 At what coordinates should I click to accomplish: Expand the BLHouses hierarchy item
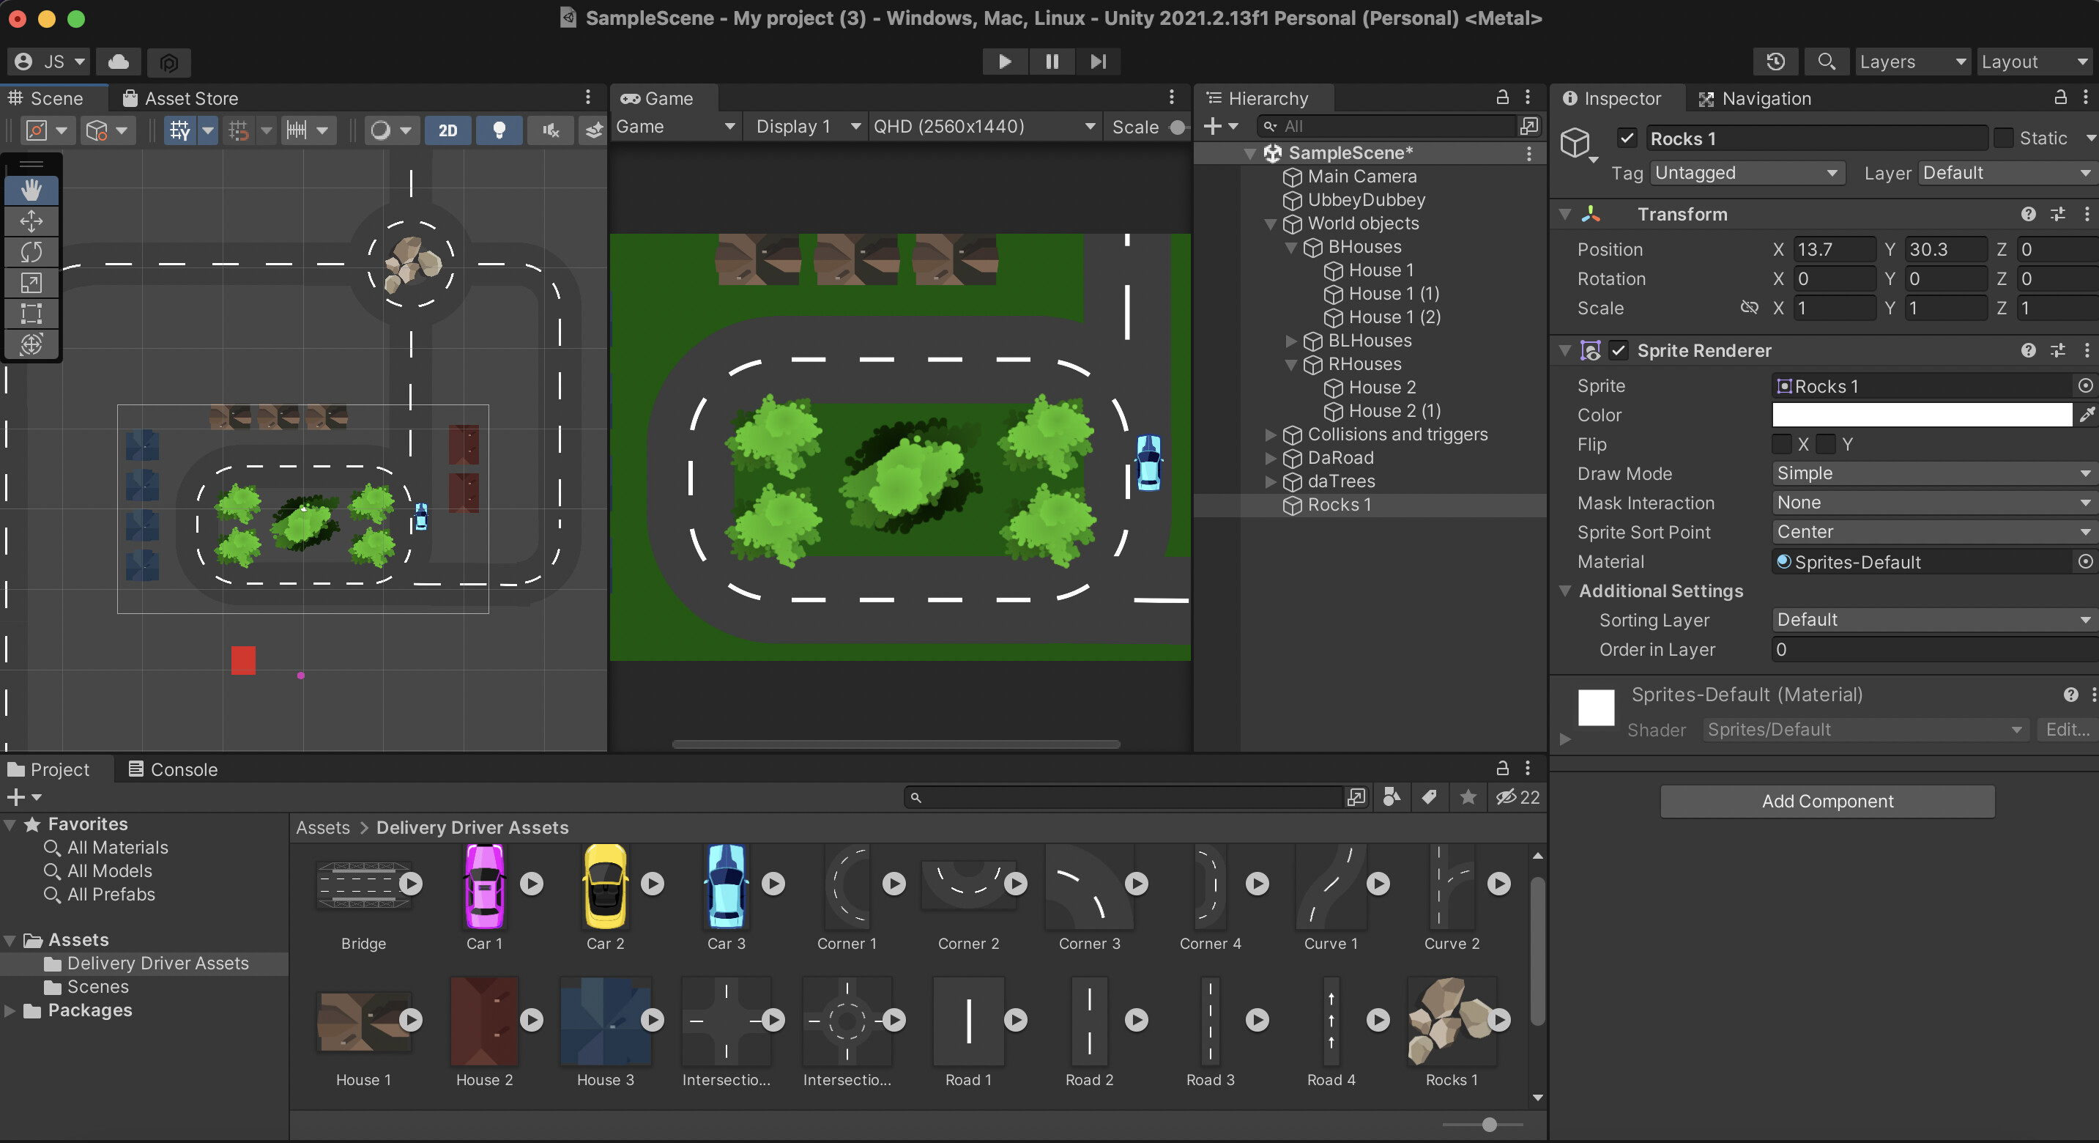pos(1290,341)
